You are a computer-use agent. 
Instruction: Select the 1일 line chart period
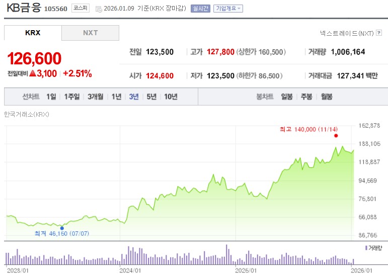[x=51, y=97]
